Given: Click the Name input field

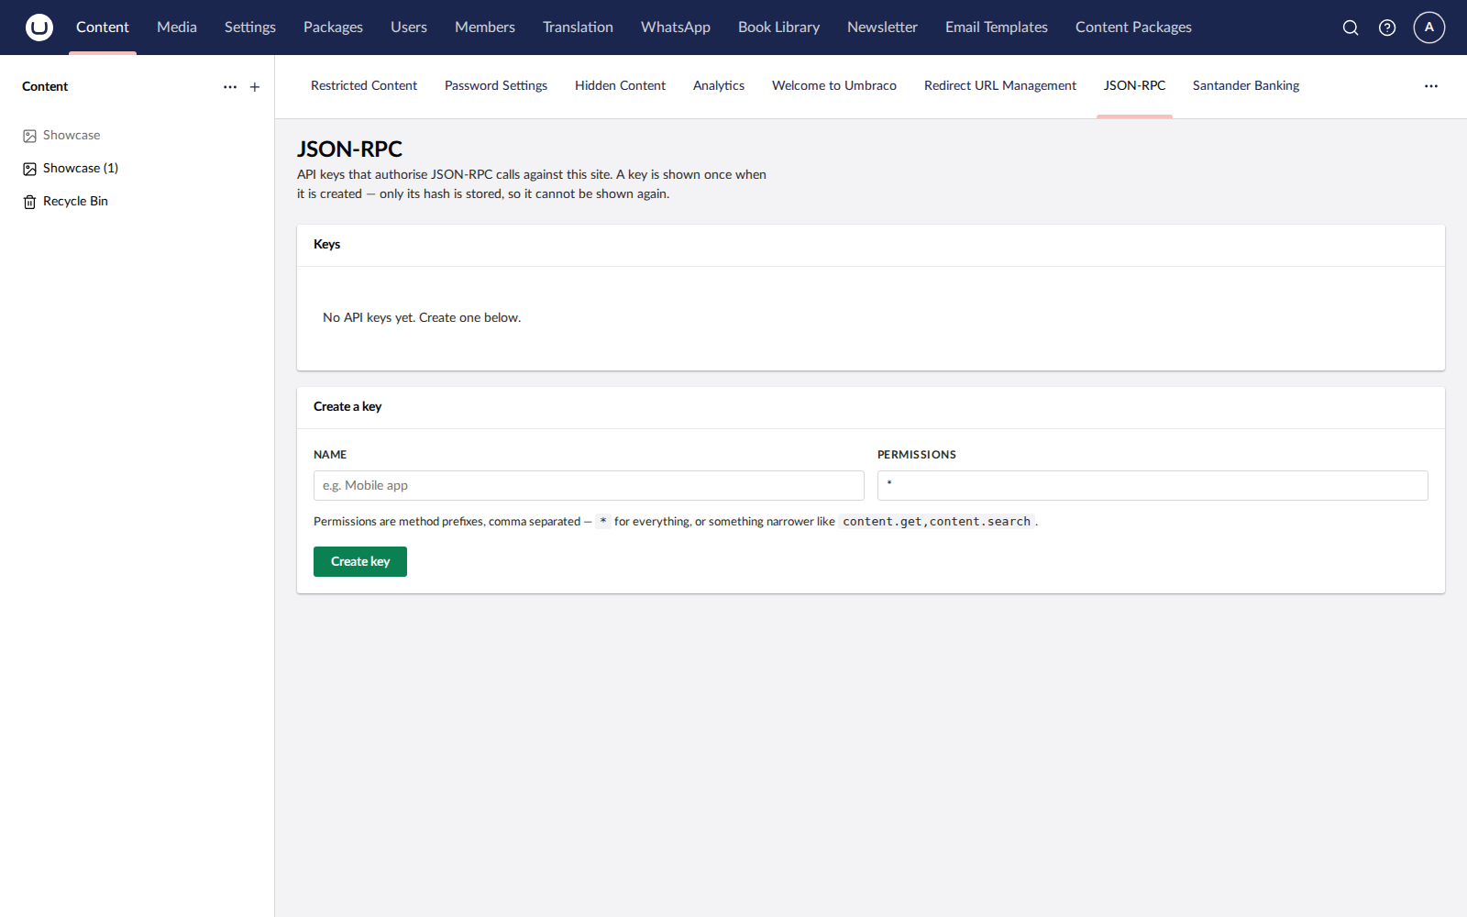Looking at the screenshot, I should (589, 486).
